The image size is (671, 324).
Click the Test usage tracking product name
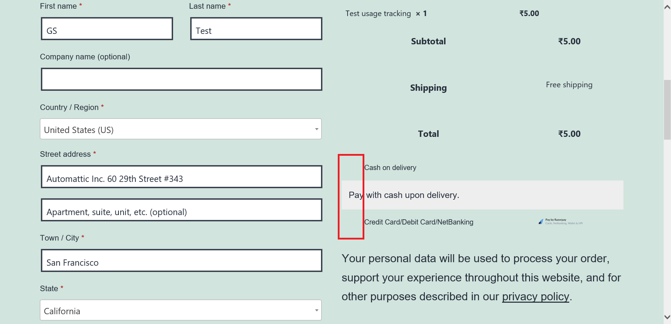pyautogui.click(x=378, y=13)
